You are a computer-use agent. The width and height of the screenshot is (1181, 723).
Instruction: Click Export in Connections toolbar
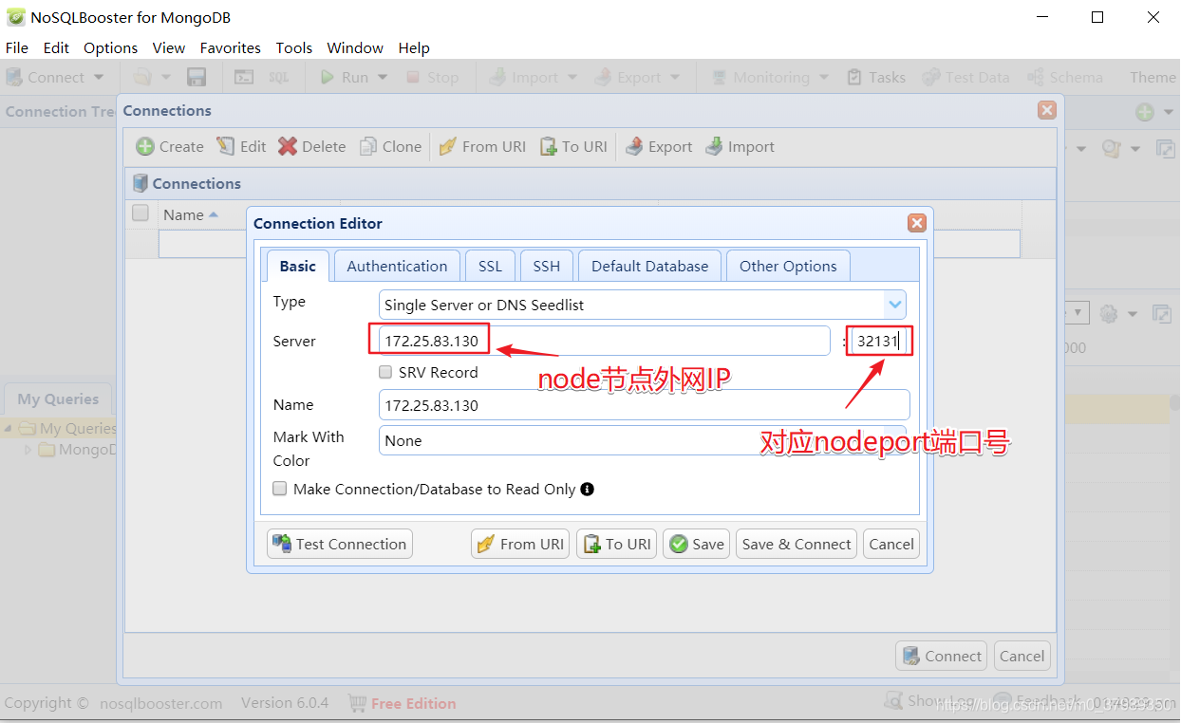659,147
